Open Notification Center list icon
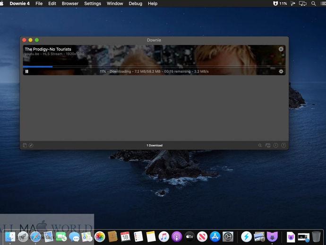This screenshot has height=245, width=326. tap(323, 3)
